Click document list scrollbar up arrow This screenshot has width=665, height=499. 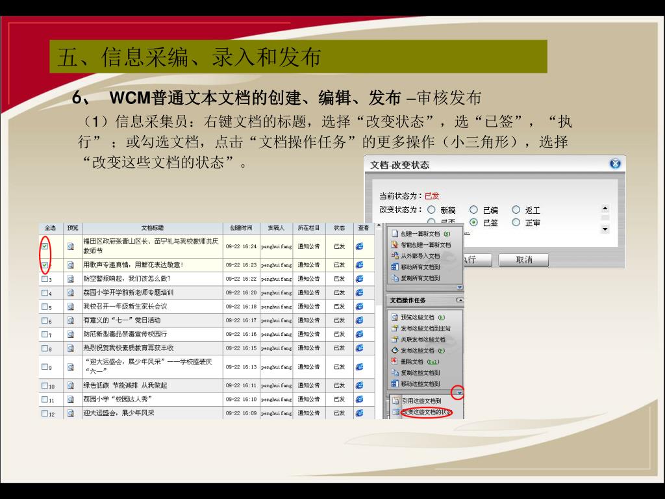[379, 225]
